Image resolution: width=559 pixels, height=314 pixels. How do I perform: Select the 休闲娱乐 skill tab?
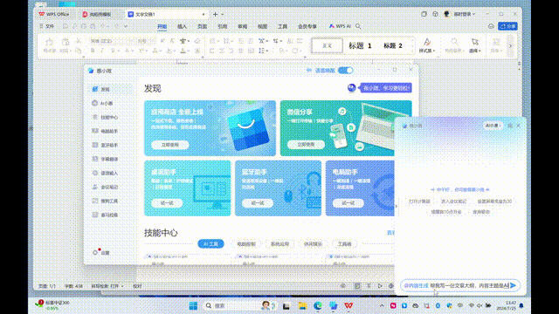[x=313, y=244]
